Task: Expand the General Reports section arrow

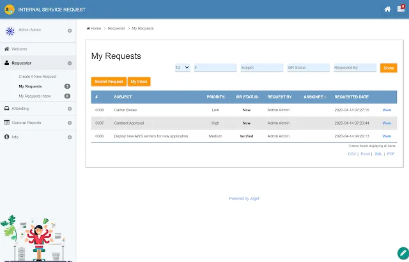Action: pyautogui.click(x=70, y=123)
